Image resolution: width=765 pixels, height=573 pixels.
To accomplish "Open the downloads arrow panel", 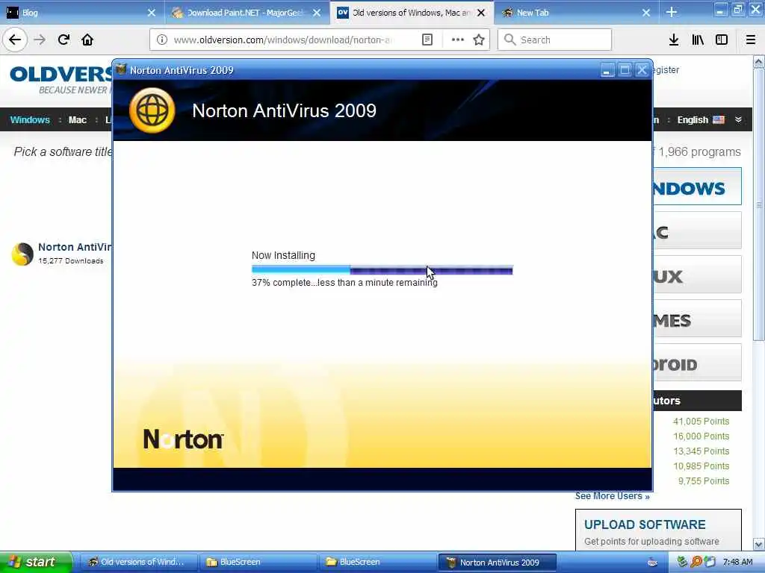I will click(674, 40).
